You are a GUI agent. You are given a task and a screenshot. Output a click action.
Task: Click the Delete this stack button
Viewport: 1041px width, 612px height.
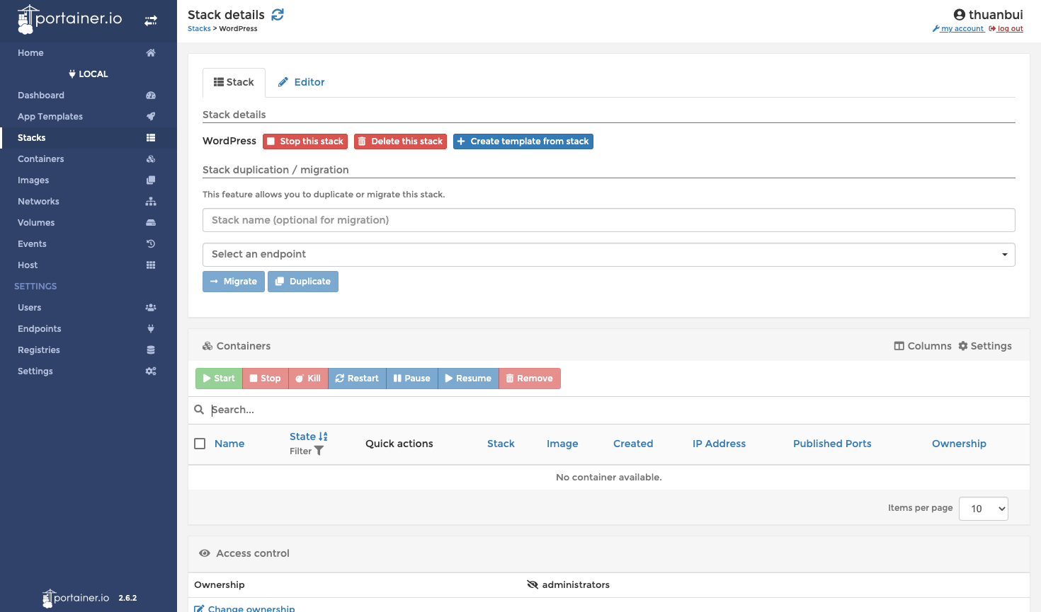[401, 142]
